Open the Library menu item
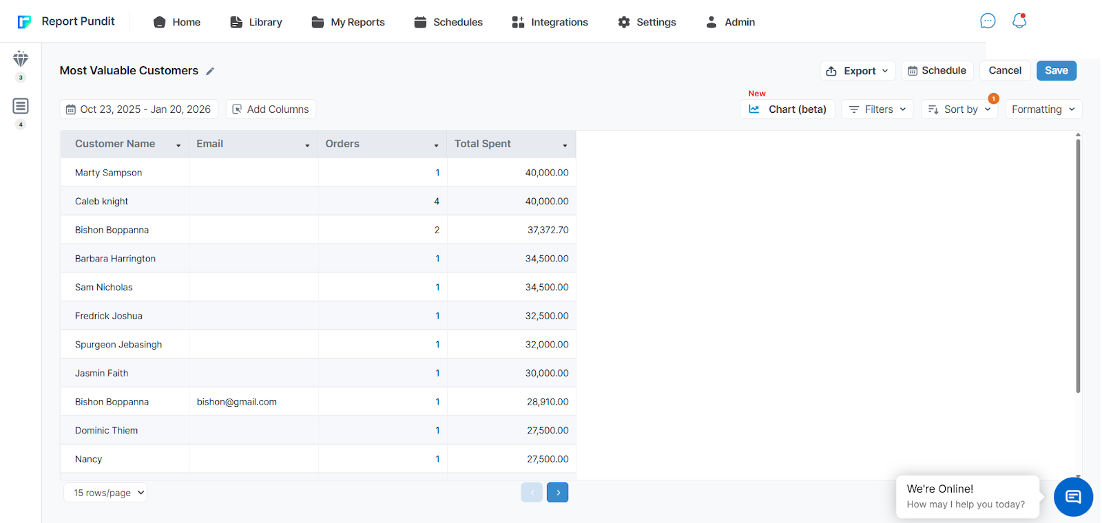1102x523 pixels. pos(256,22)
